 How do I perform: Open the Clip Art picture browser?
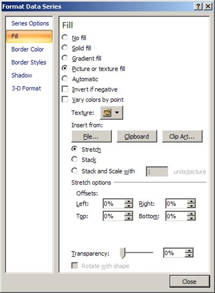[x=182, y=136]
